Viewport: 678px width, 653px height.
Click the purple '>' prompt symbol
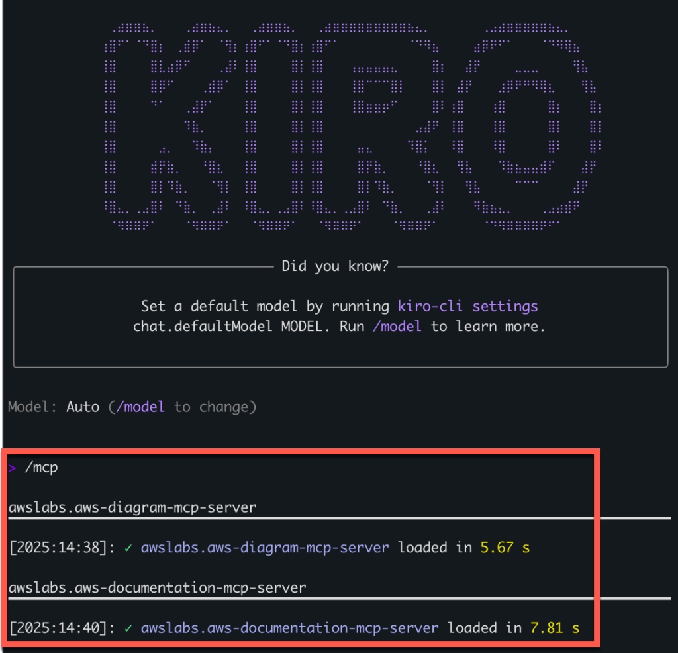[12, 468]
